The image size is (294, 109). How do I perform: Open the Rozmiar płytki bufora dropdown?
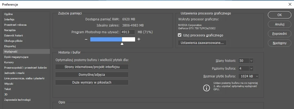coord(257,76)
